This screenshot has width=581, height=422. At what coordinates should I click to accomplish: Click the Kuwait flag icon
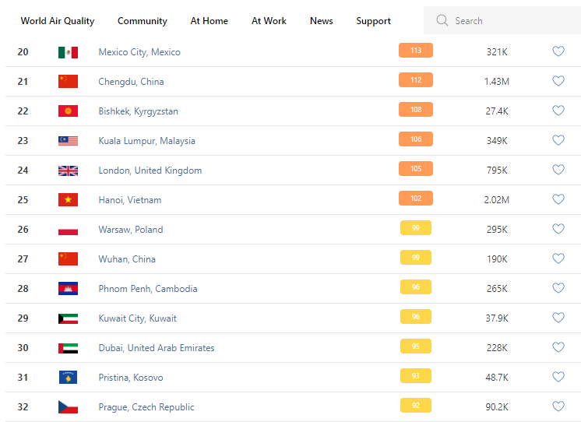click(x=68, y=318)
